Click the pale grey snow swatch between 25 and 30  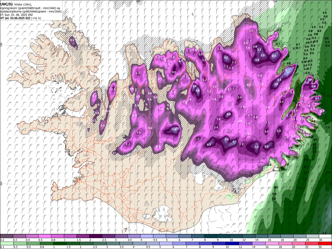pos(312,236)
